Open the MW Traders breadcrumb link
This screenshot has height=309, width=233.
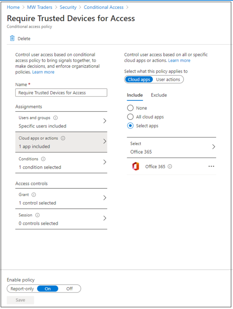tap(40, 7)
